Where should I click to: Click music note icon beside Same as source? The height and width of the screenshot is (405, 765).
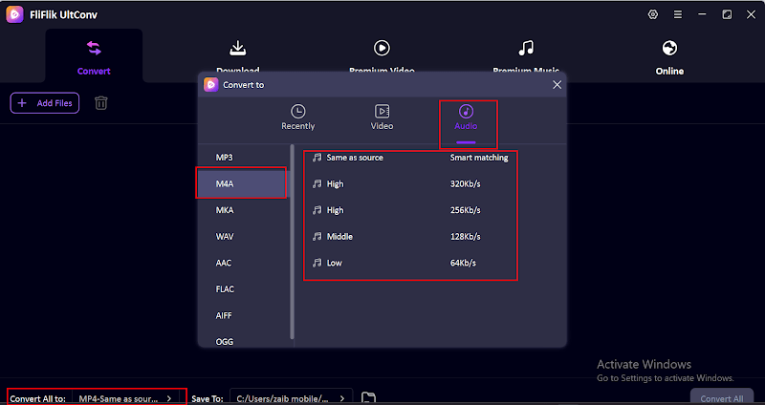pyautogui.click(x=317, y=158)
